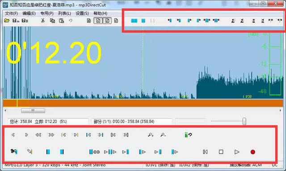Open the 专用(P) menu
The height and width of the screenshot is (171, 286).
[47, 13]
